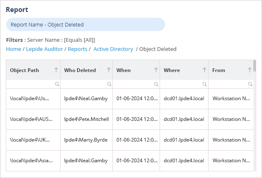The width and height of the screenshot is (262, 178).
Task: Click the Object Path column header
Action: pos(33,70)
